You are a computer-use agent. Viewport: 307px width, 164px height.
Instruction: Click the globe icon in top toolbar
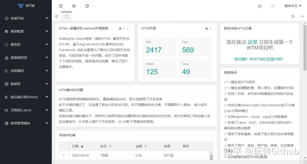pyautogui.click(x=74, y=6)
